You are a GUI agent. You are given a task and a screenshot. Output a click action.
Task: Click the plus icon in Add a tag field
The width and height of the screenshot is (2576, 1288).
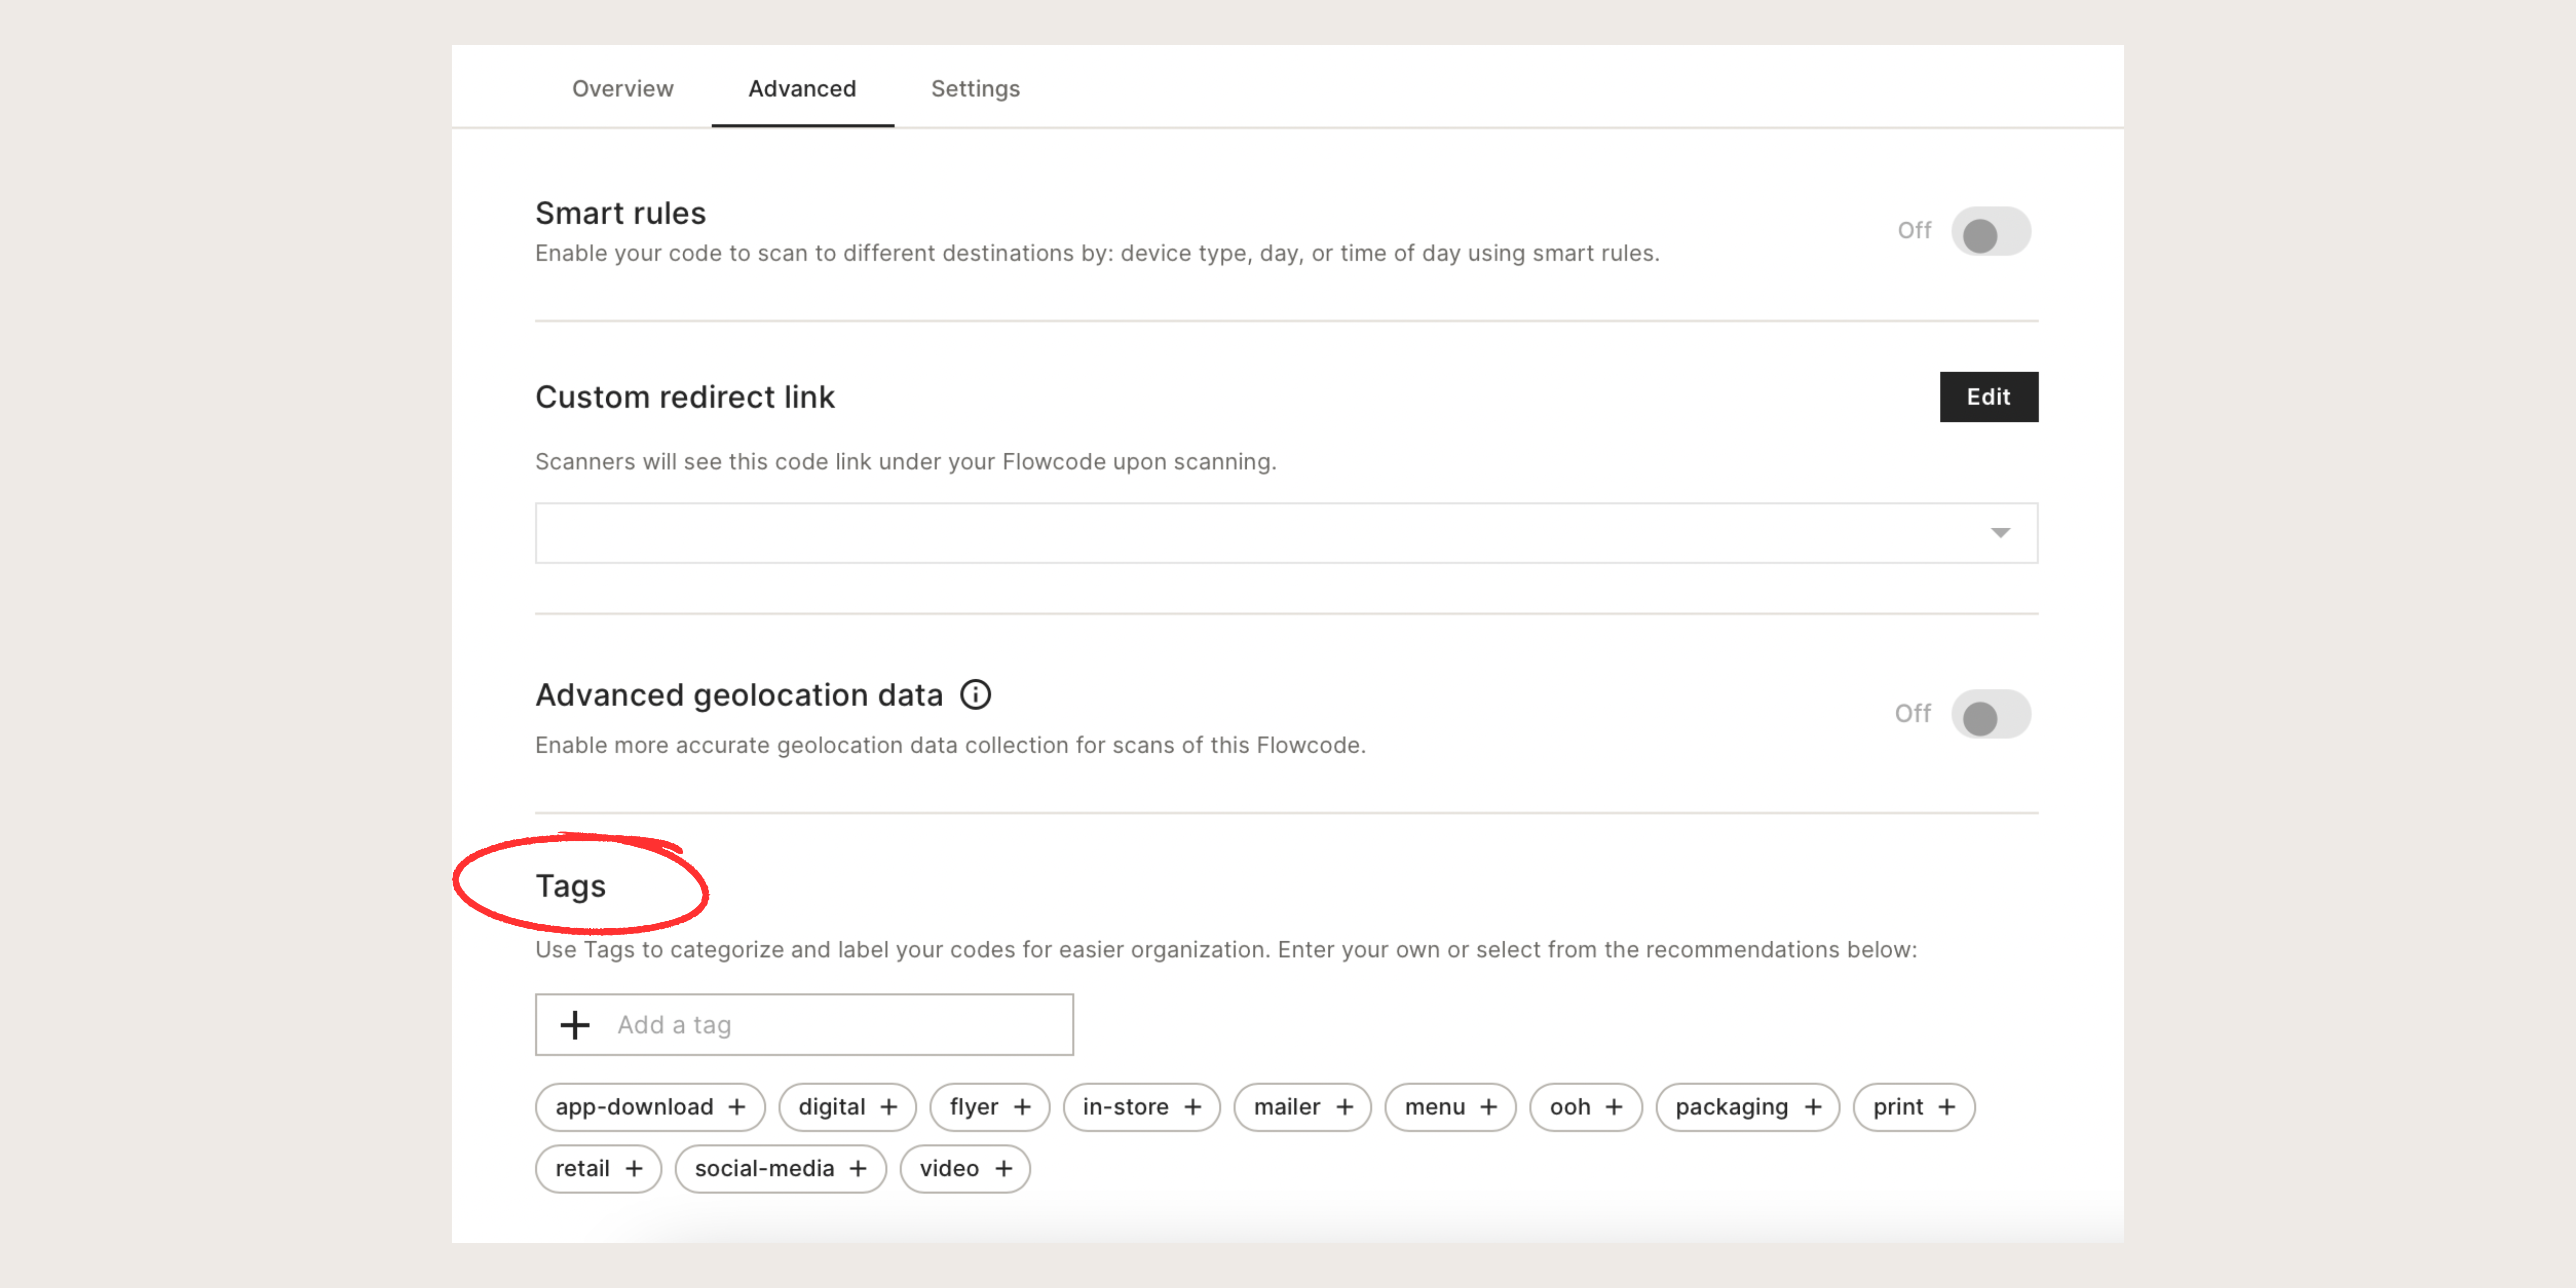click(574, 1024)
